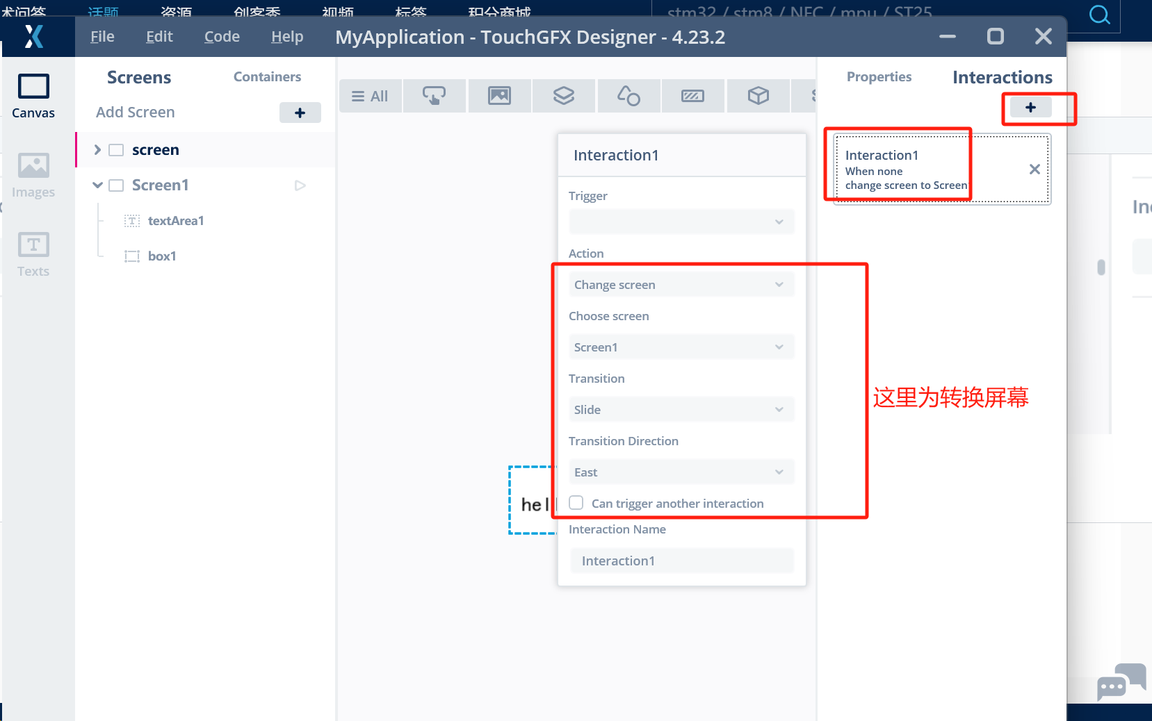Open the Images view in the sidebar
Screen dimensions: 1152x721
33,175
